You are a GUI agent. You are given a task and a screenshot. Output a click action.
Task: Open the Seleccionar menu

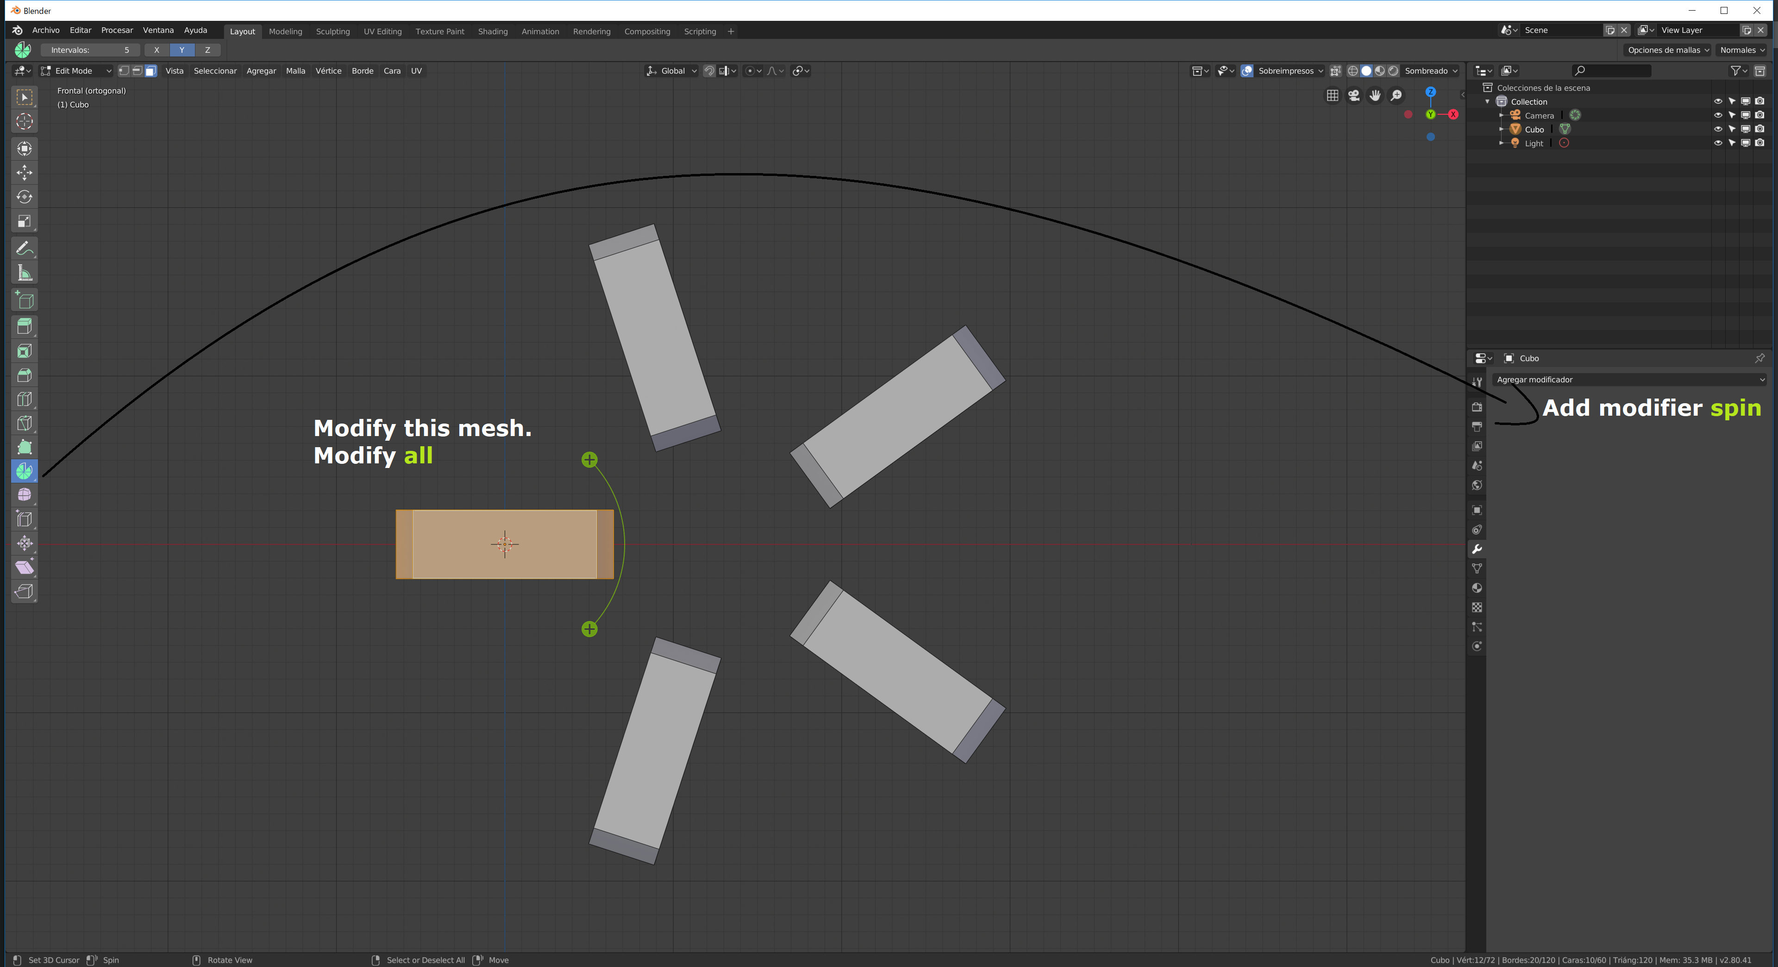[215, 70]
